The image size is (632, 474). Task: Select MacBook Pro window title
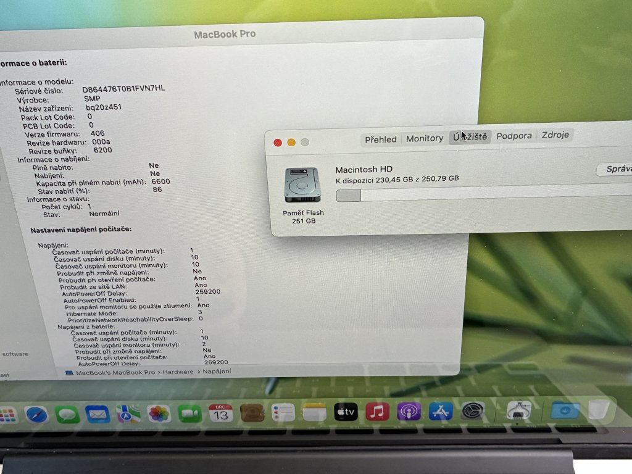point(225,35)
